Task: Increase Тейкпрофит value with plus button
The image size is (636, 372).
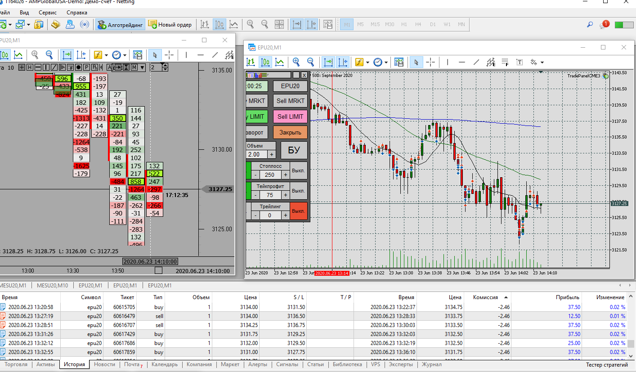Action: coord(285,195)
